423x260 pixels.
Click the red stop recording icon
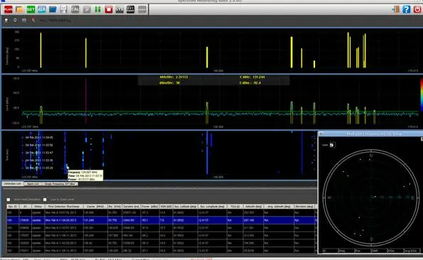pyautogui.click(x=109, y=10)
